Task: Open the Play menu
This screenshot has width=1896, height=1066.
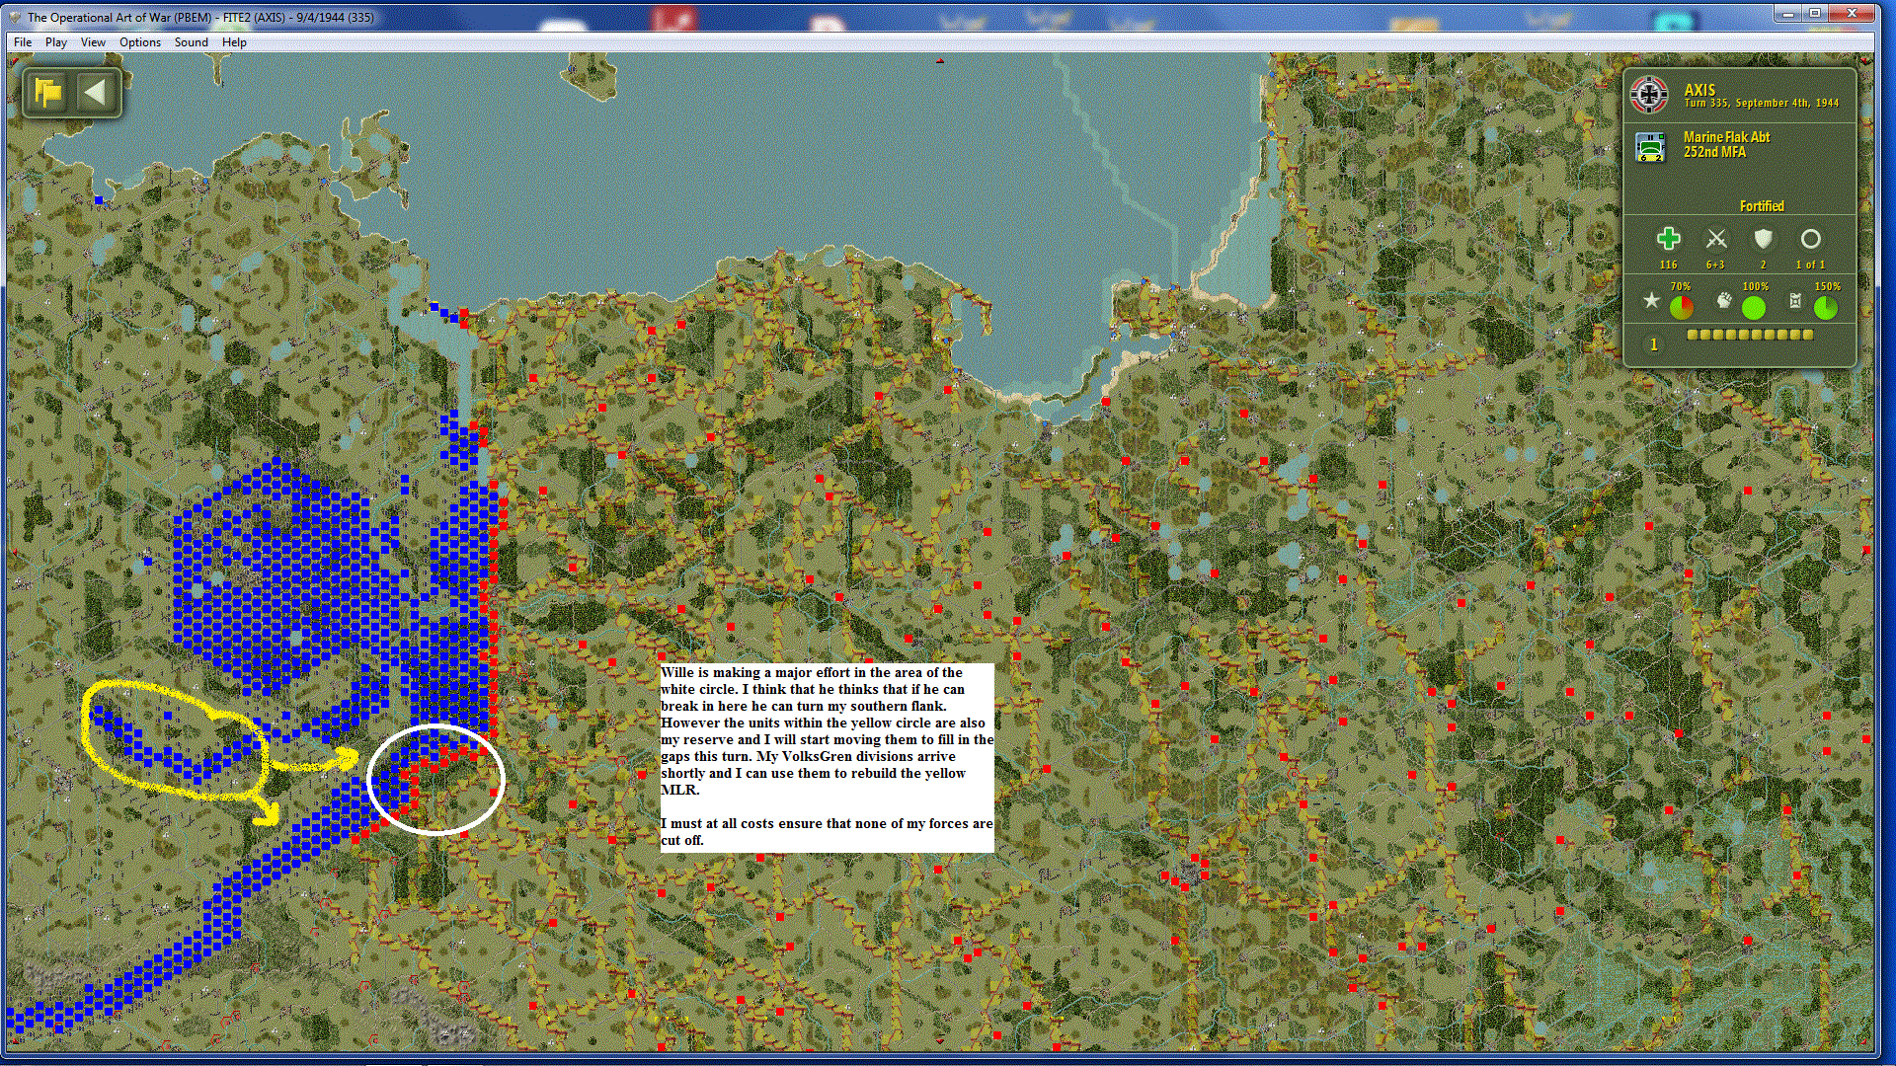Action: click(x=56, y=42)
